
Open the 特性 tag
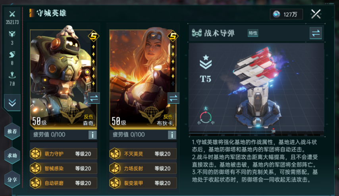pyautogui.click(x=253, y=33)
